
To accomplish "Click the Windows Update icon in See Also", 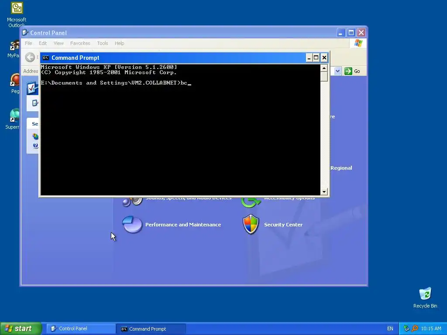I will (35, 136).
